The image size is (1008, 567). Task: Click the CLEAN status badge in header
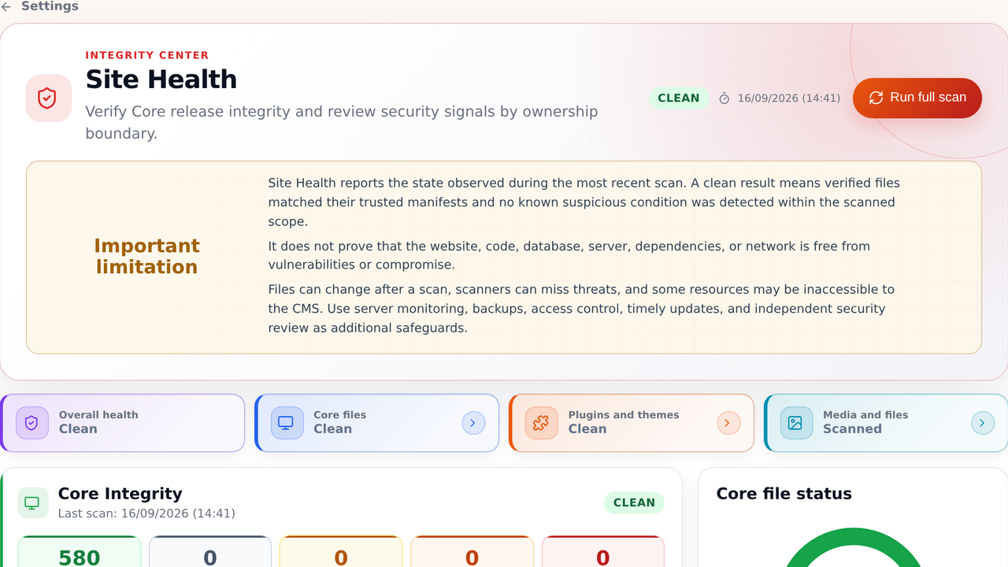click(679, 98)
